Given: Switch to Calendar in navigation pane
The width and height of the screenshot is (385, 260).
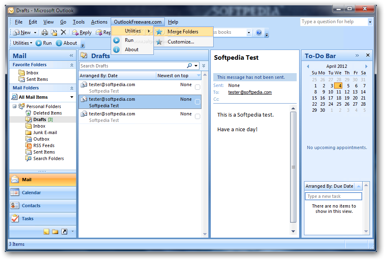Looking at the screenshot, I should (x=43, y=193).
